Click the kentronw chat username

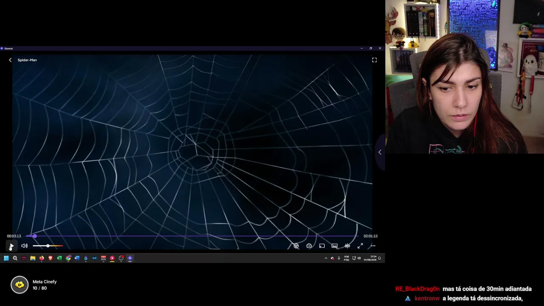[x=427, y=298]
